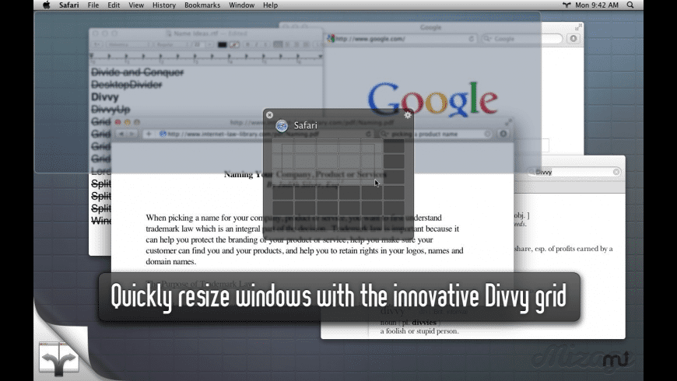Open the Apple menu
The height and width of the screenshot is (381, 677).
coord(46,5)
